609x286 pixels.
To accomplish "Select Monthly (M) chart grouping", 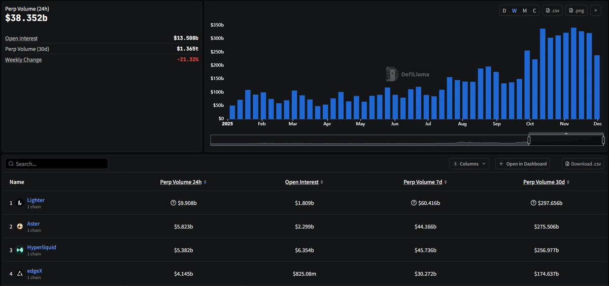I will [524, 11].
